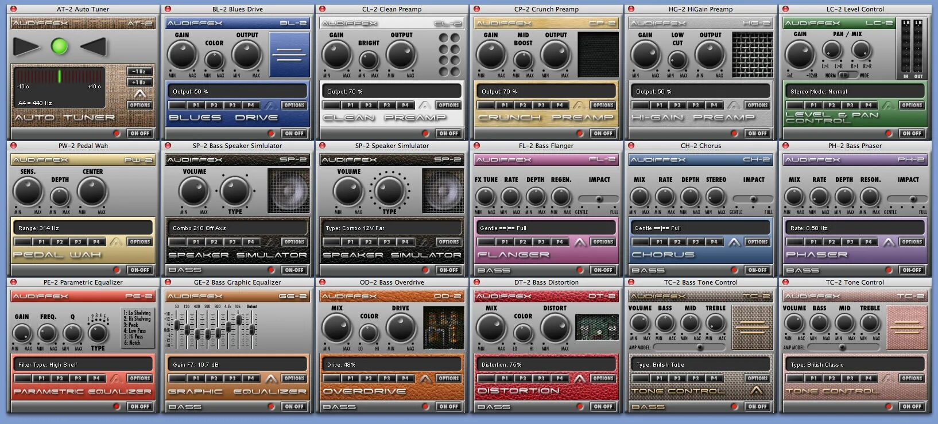Image resolution: width=938 pixels, height=424 pixels.
Task: Select preset P4 in Bass Flanger
Action: [560, 242]
